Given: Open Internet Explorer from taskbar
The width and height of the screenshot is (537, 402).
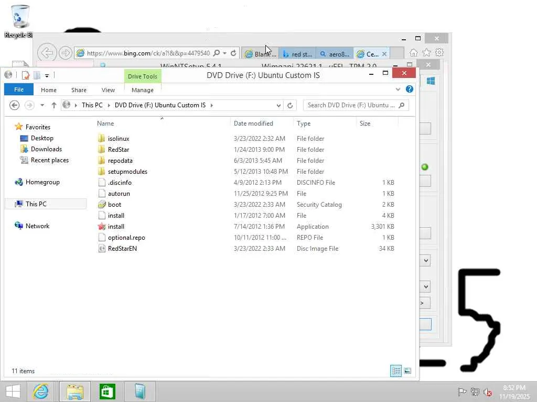Looking at the screenshot, I should (x=41, y=392).
